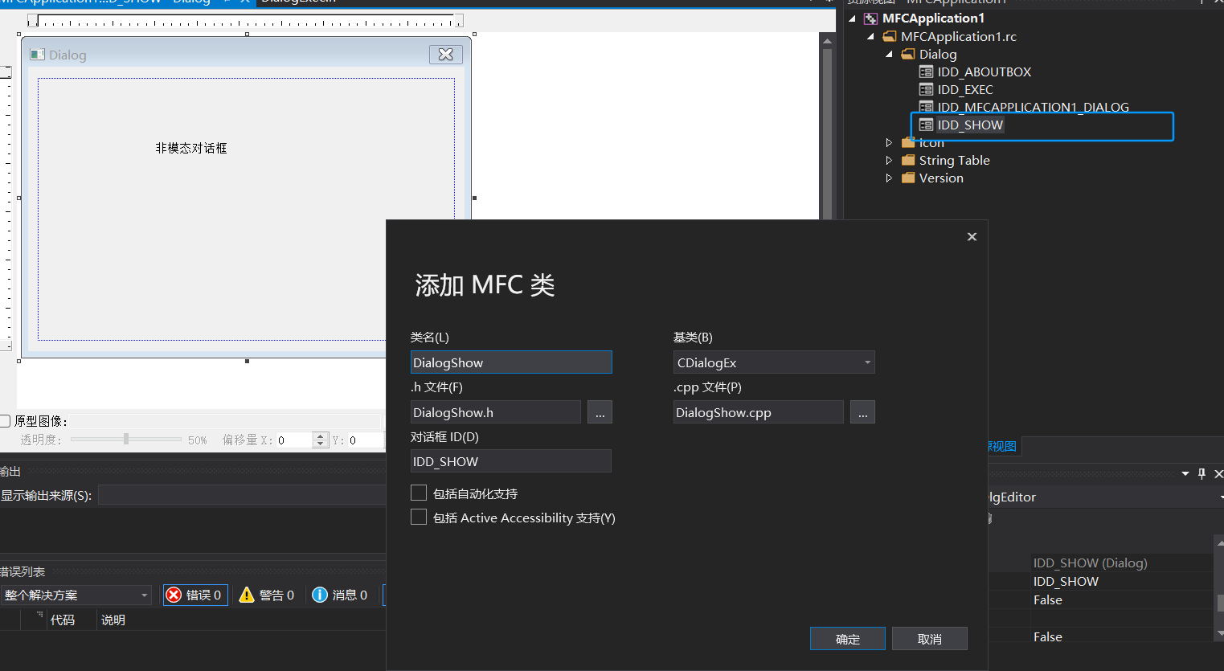Collapse the MFCApplication1.rc tree node
Image resolution: width=1224 pixels, height=671 pixels.
pyautogui.click(x=870, y=36)
